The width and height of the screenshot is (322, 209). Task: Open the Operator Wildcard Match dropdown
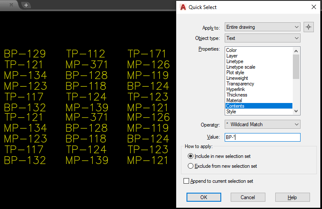coord(262,124)
